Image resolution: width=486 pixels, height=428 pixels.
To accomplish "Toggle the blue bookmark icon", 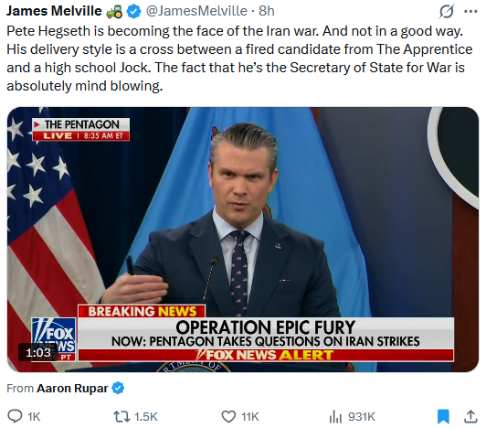I will pos(443,416).
